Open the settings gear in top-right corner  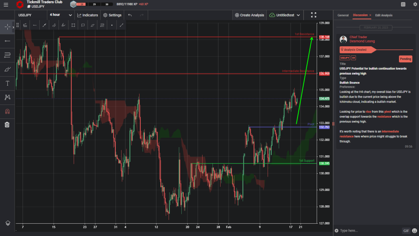pyautogui.click(x=415, y=4)
